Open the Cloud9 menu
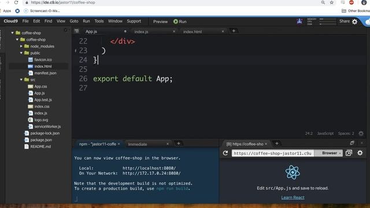Image resolution: width=370 pixels, height=208 pixels. [10, 21]
